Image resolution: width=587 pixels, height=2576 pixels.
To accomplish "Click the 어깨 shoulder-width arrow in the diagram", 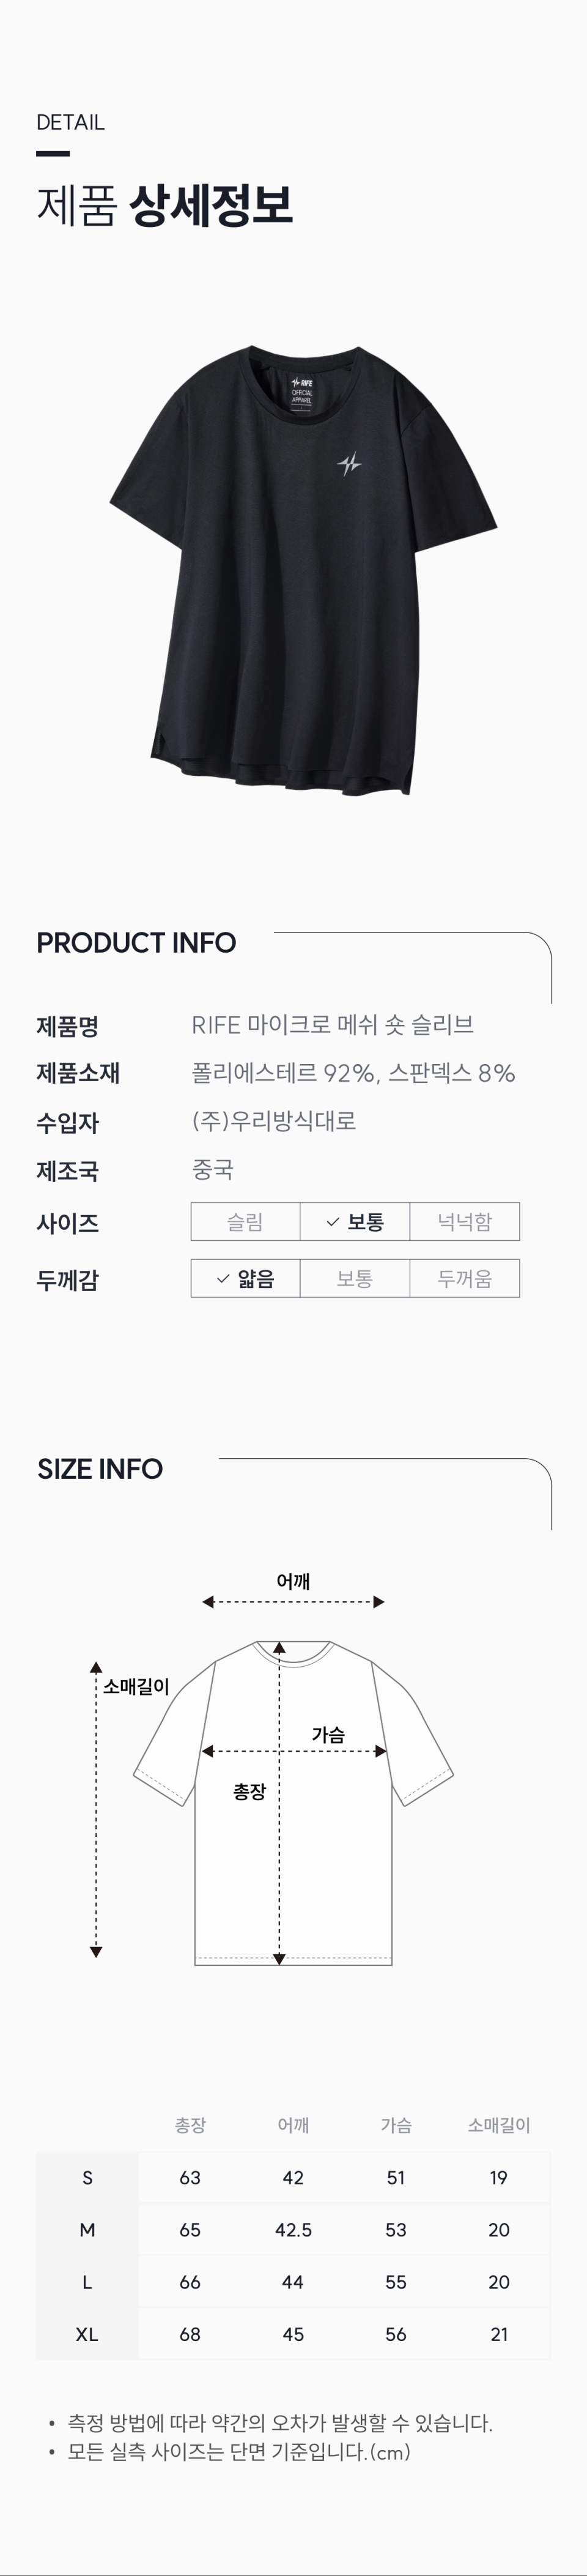I will (x=293, y=1602).
